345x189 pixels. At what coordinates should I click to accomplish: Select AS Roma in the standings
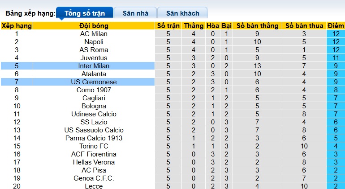click(94, 50)
